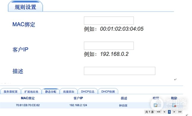The width and height of the screenshot is (192, 116).
Task: Go to last page with >> button
Action: [180, 112]
